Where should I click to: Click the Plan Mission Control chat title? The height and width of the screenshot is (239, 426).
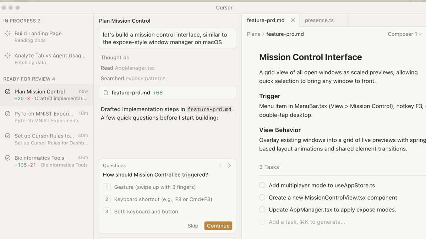point(125,21)
